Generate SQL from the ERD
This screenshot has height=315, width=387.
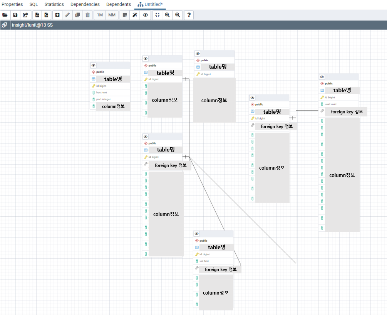coord(37,15)
